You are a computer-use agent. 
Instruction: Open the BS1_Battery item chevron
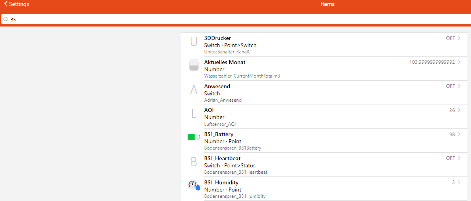pyautogui.click(x=459, y=134)
